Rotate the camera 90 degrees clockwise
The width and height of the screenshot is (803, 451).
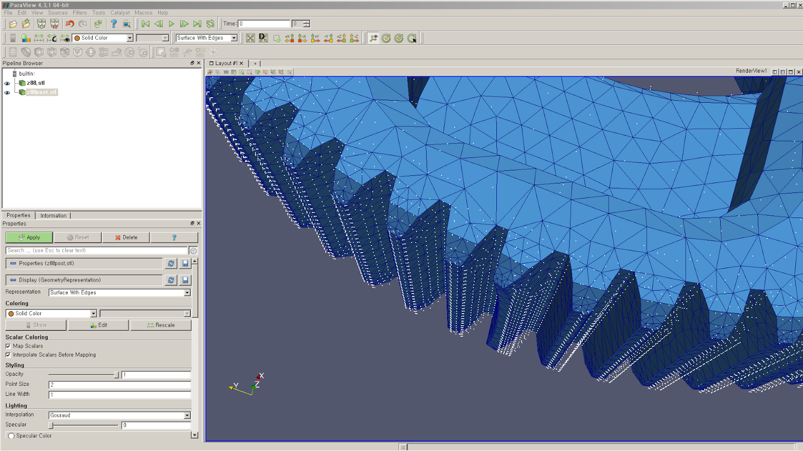412,38
